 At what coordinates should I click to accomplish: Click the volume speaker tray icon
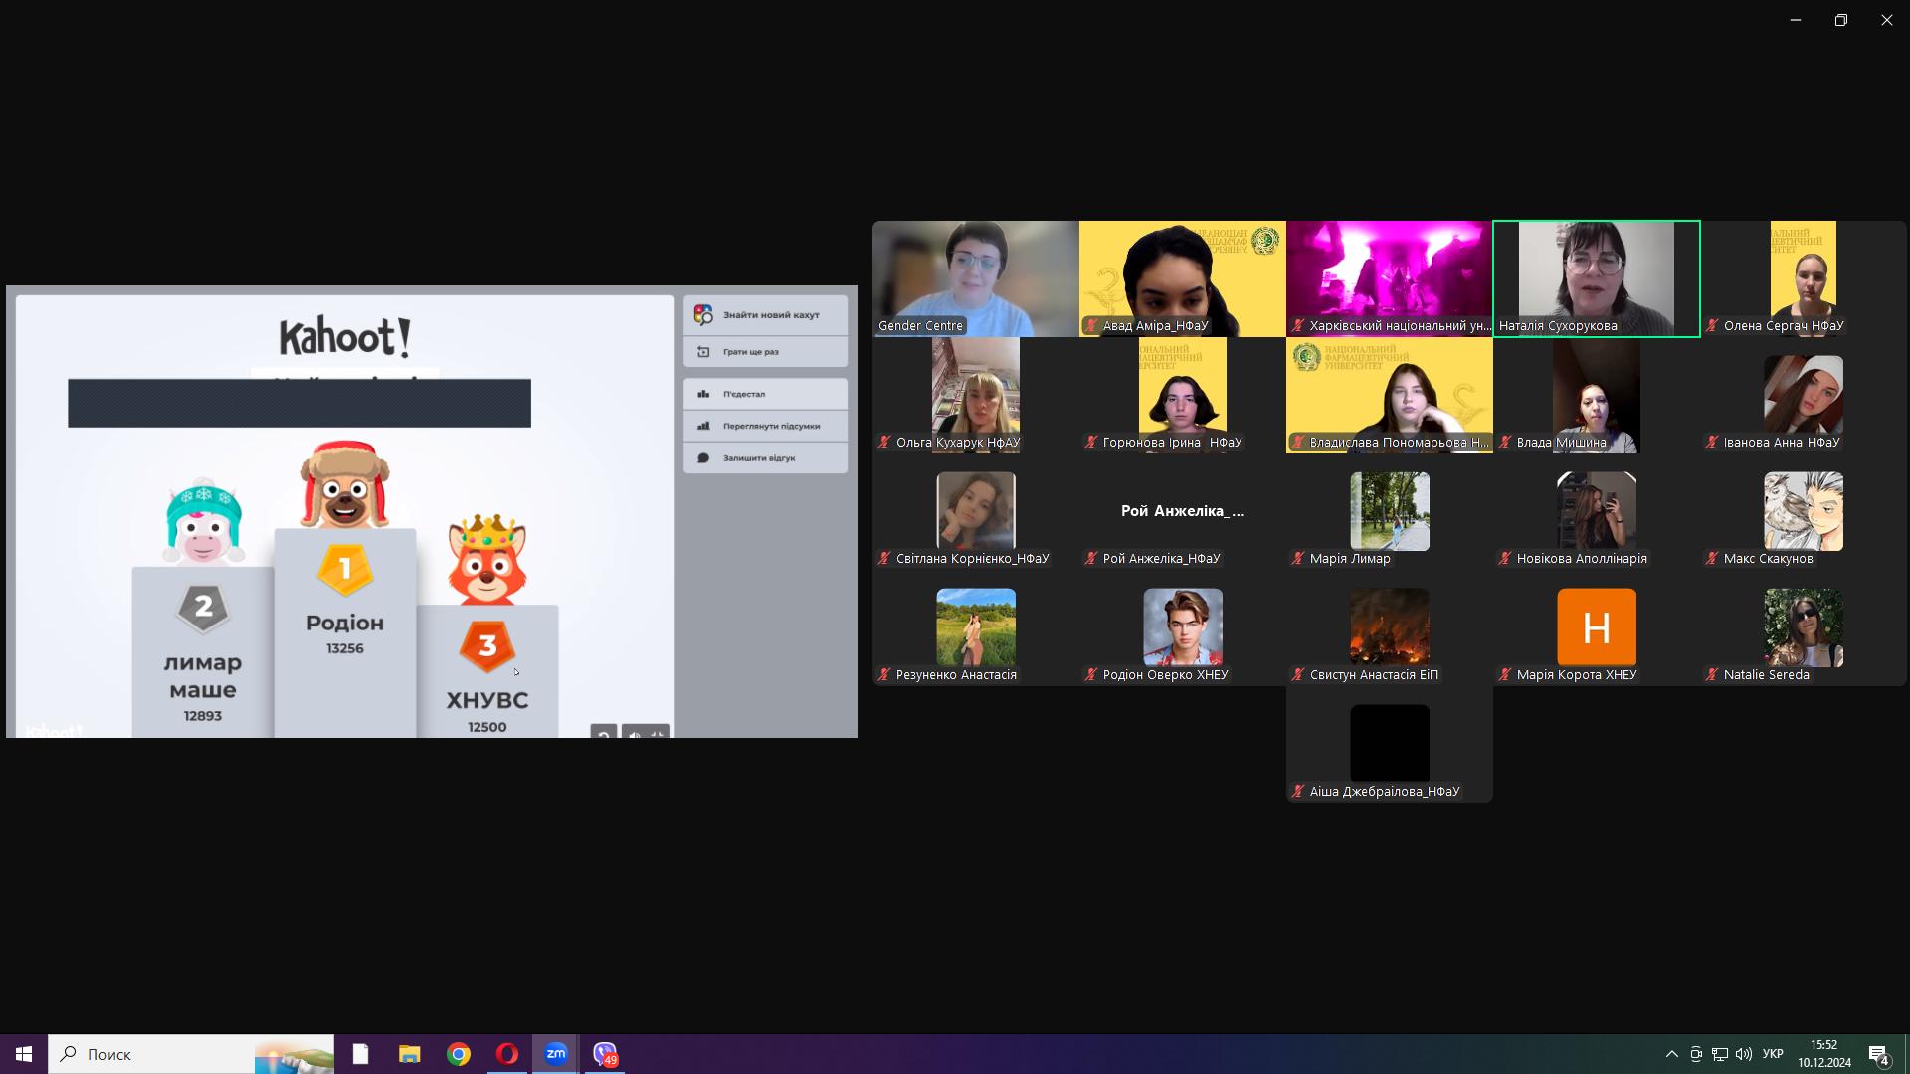tap(1744, 1054)
